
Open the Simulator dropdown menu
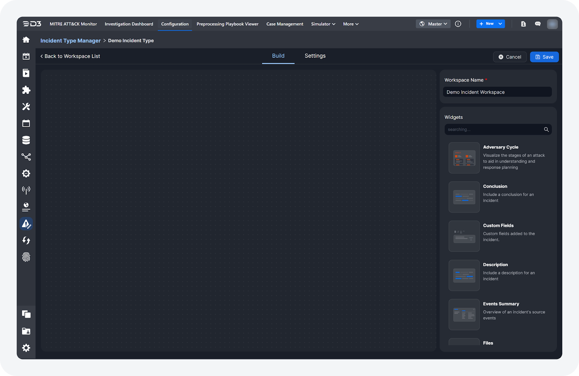[x=323, y=24]
